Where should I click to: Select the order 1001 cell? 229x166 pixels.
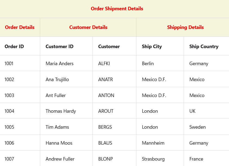[9, 64]
